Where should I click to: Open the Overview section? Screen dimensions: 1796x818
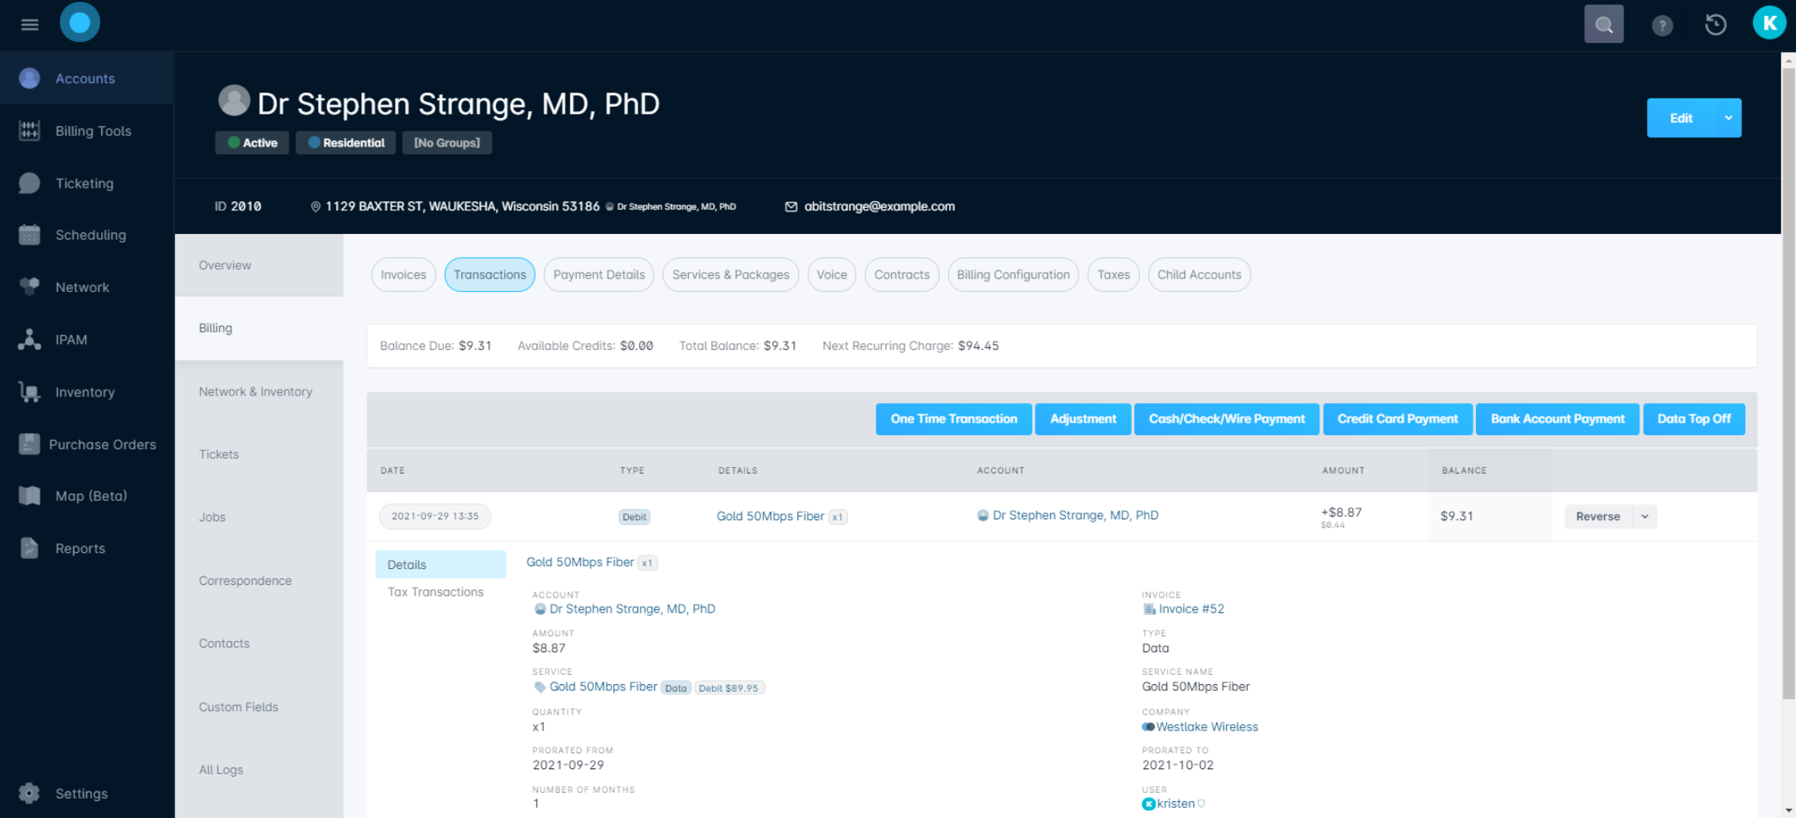[259, 265]
